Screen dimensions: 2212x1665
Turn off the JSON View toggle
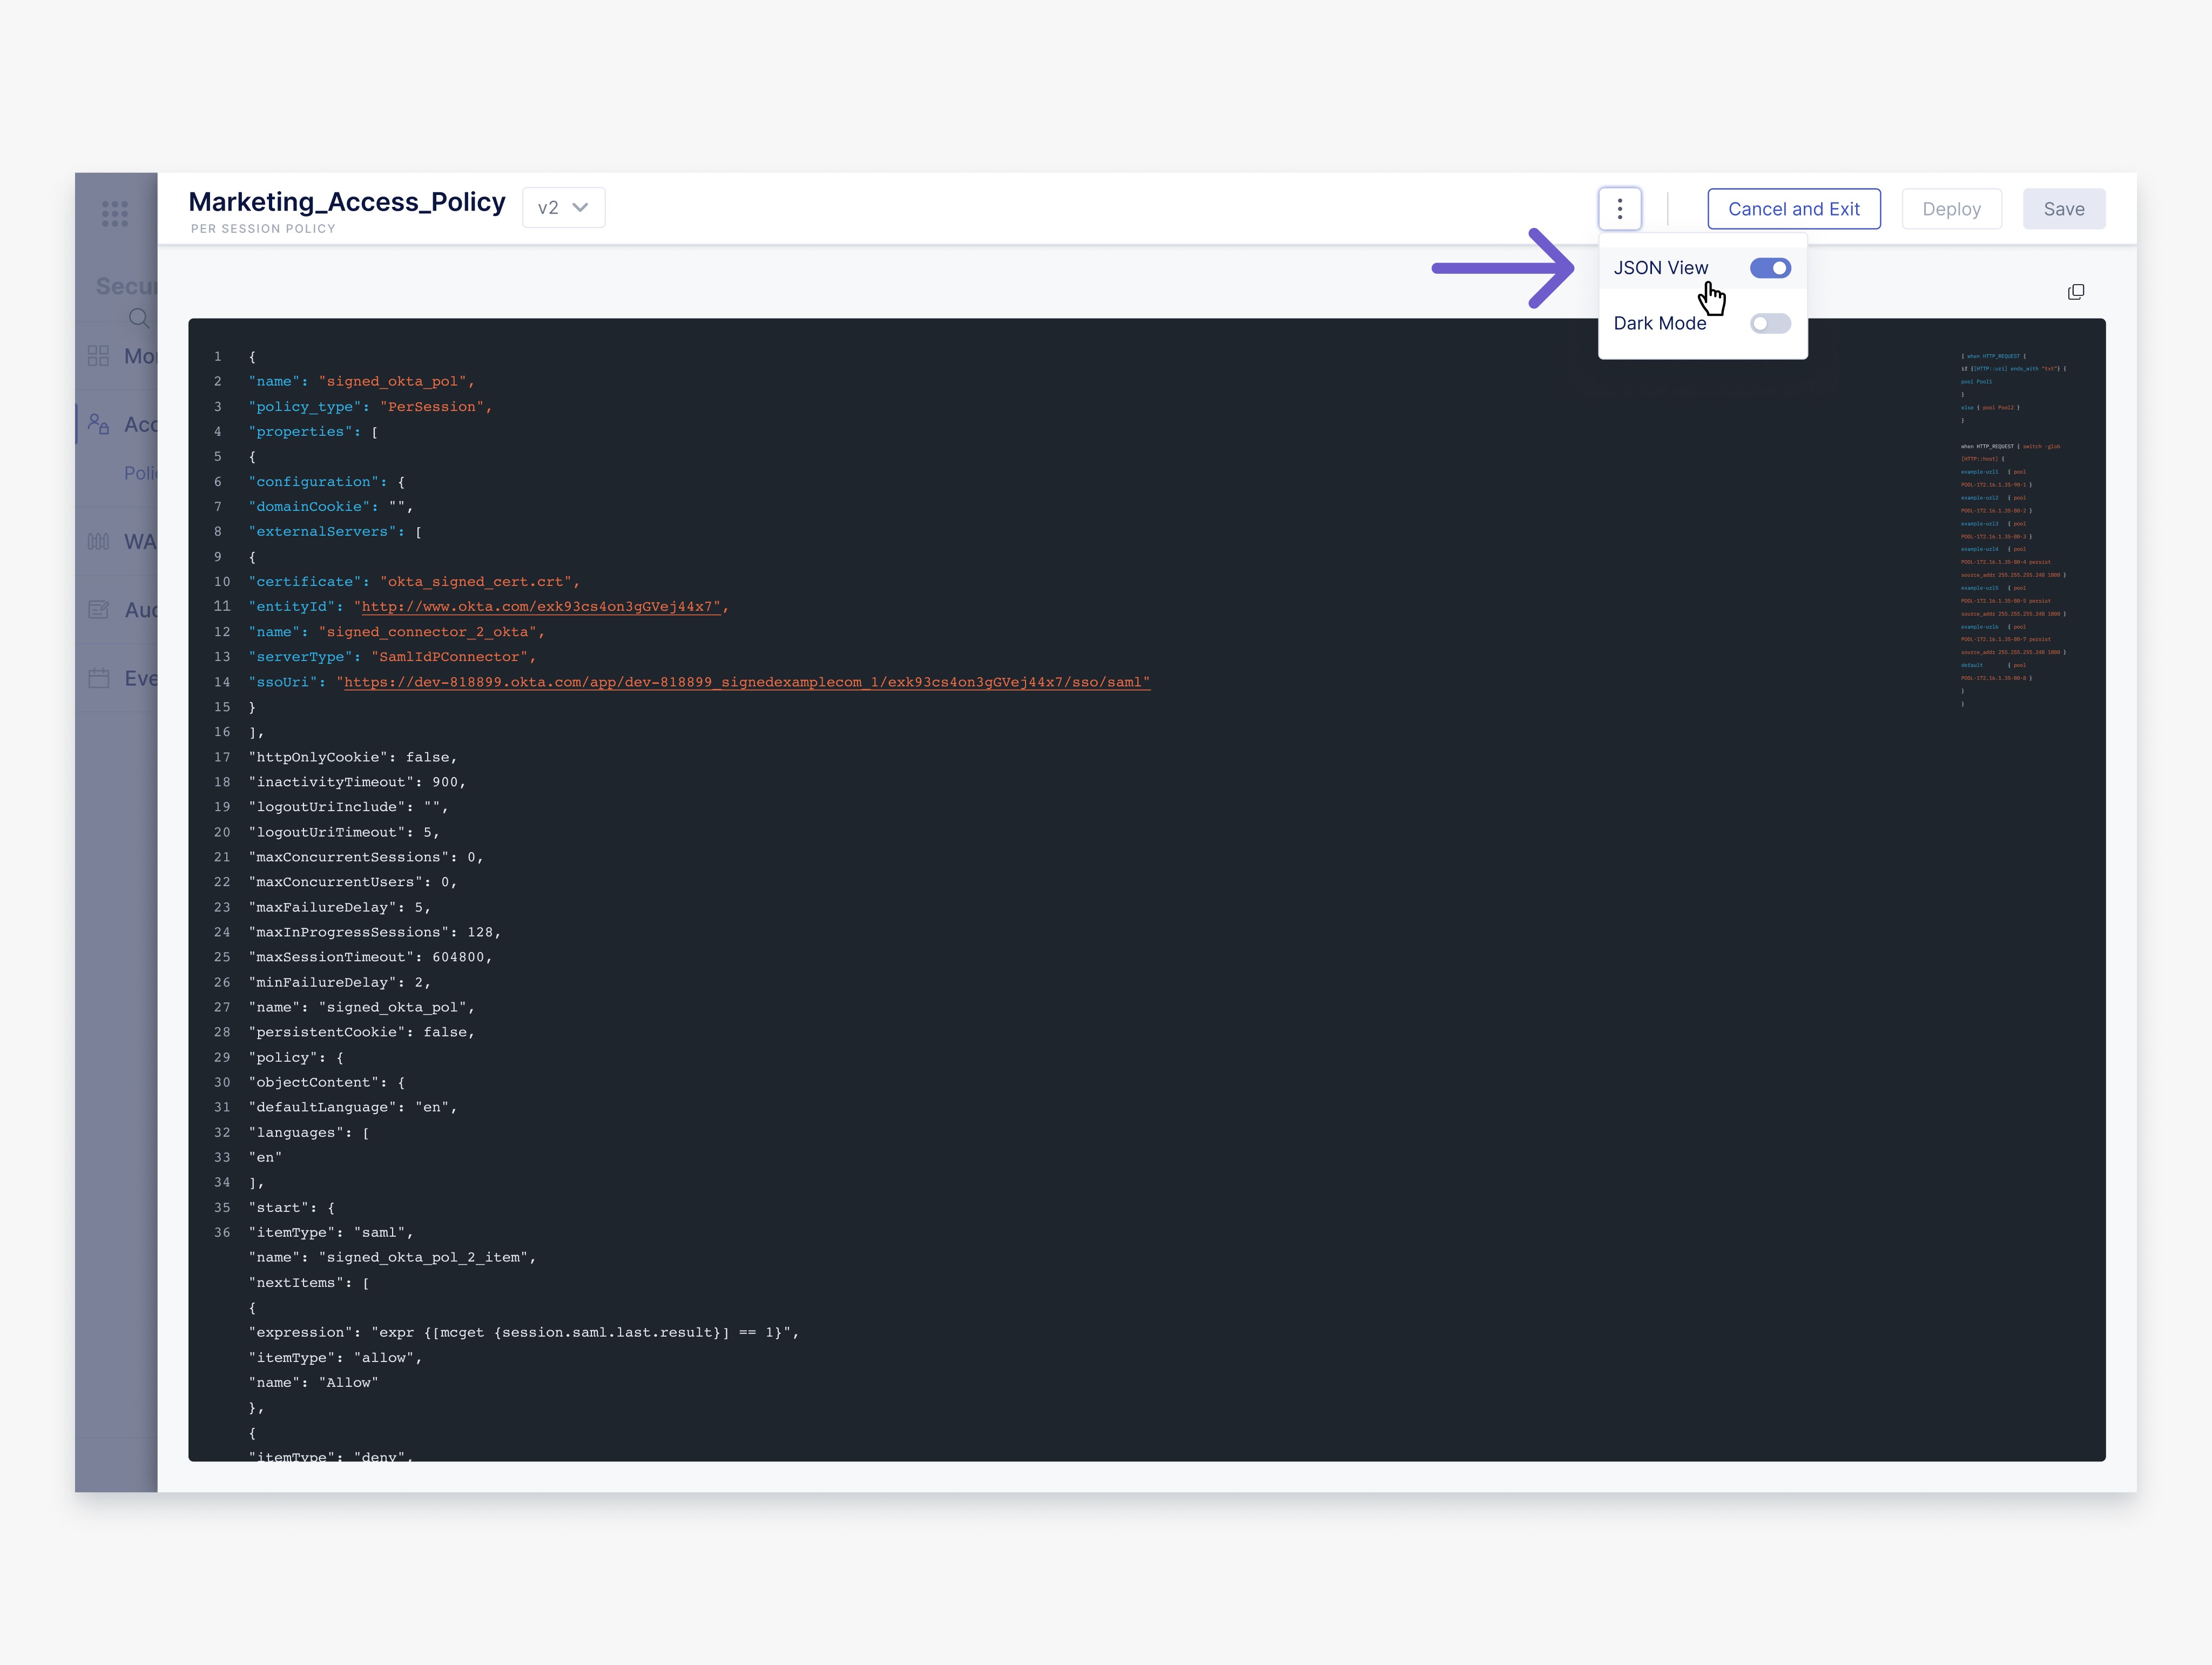point(1769,268)
